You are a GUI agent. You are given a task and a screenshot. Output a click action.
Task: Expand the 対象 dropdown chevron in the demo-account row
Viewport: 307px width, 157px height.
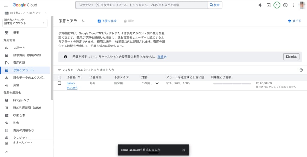pyautogui.click(x=157, y=83)
